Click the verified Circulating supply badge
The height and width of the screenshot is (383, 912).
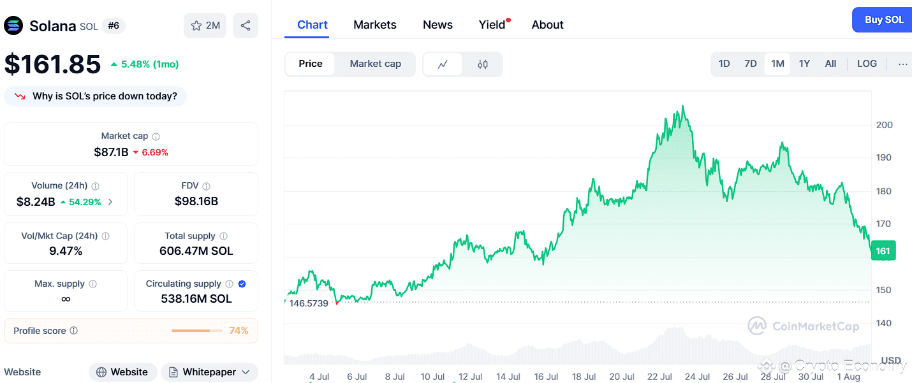click(242, 284)
